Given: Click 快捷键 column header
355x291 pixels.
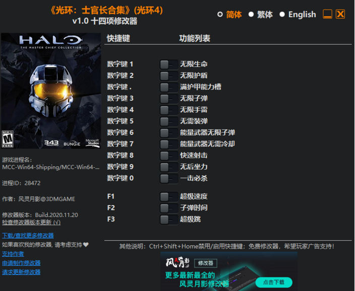Looking at the screenshot, I should pyautogui.click(x=118, y=38).
